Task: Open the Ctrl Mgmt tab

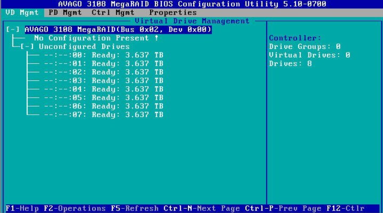Action: (113, 13)
